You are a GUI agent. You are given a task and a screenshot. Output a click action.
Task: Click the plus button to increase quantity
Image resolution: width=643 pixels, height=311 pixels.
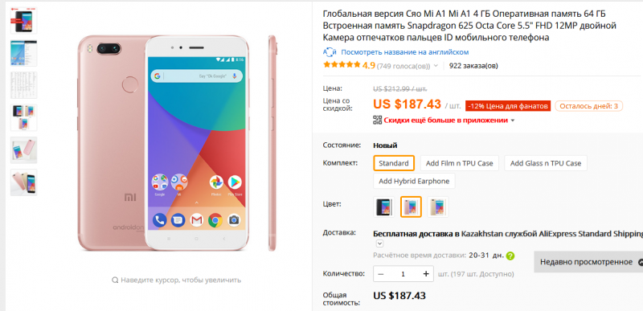426,274
